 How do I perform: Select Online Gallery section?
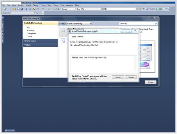pyautogui.click(x=40, y=41)
